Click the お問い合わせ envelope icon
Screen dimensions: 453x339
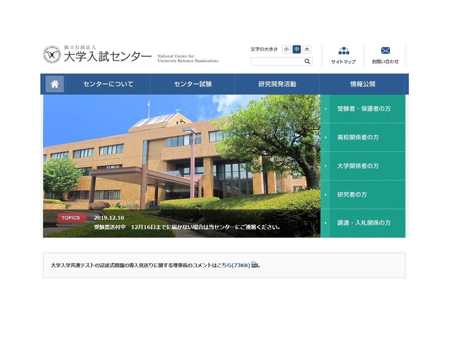[x=385, y=50]
